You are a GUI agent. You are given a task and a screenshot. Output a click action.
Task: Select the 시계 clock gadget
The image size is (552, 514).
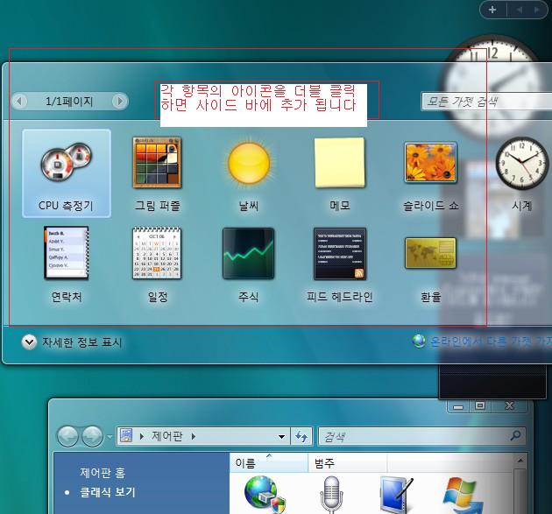pos(521,163)
